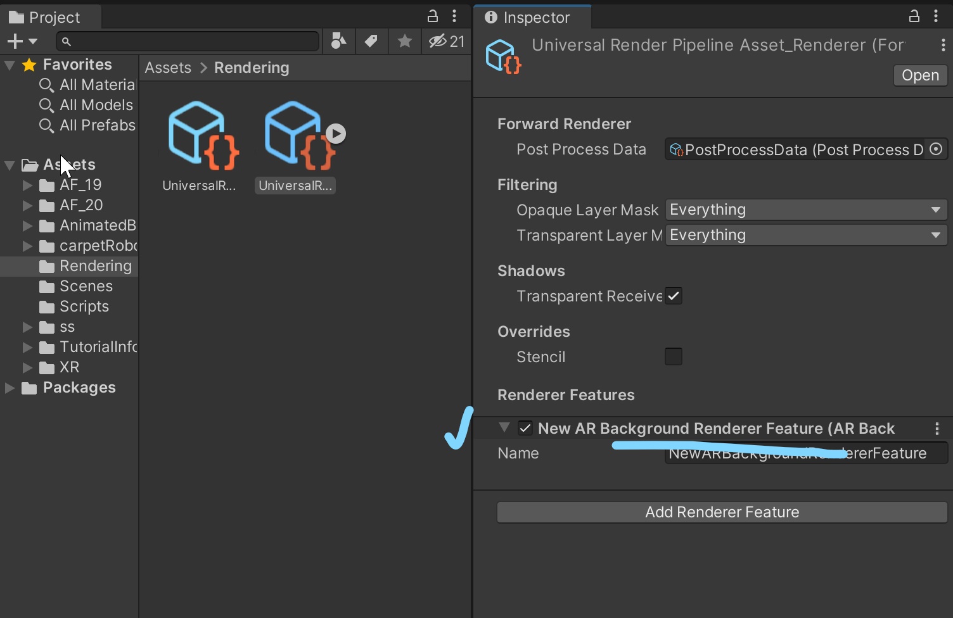Select the Packages folder
953x618 pixels.
(x=68, y=388)
